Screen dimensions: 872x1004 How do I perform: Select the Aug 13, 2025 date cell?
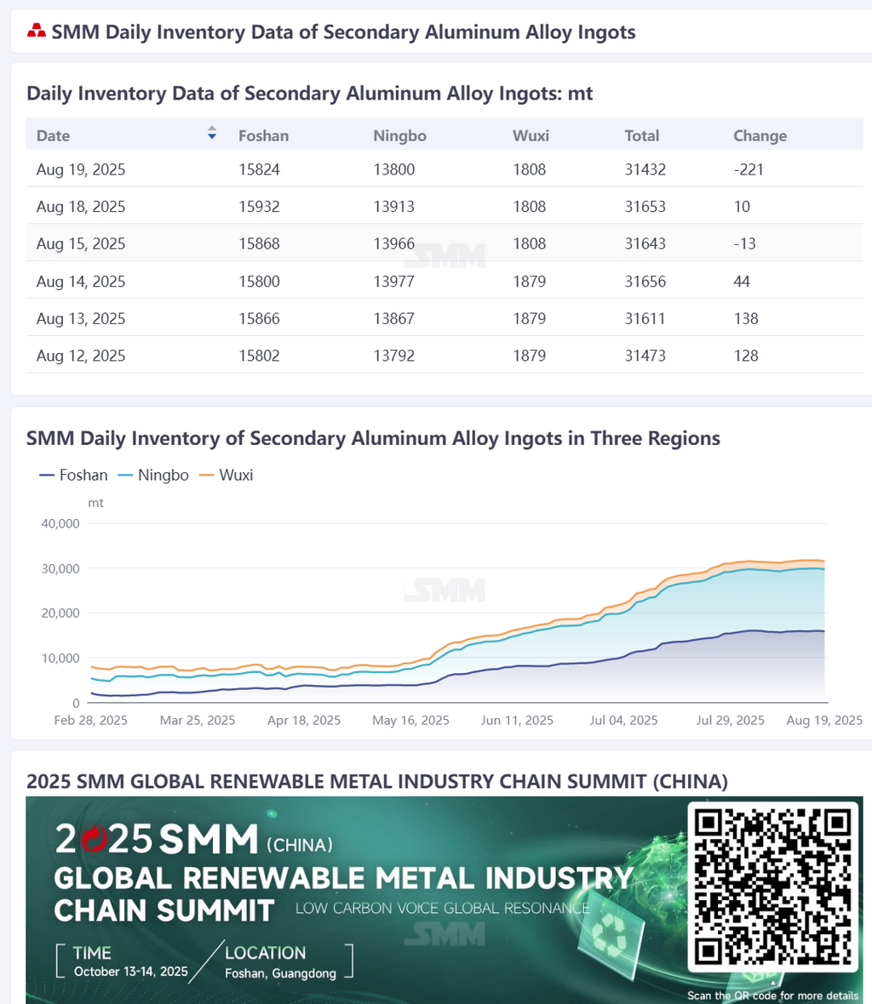point(81,319)
